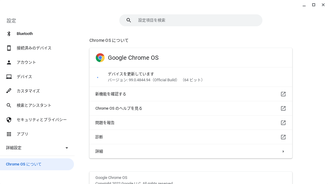Select Chrome OS について in sidebar
Image resolution: width=328 pixels, height=184 pixels.
click(37, 164)
